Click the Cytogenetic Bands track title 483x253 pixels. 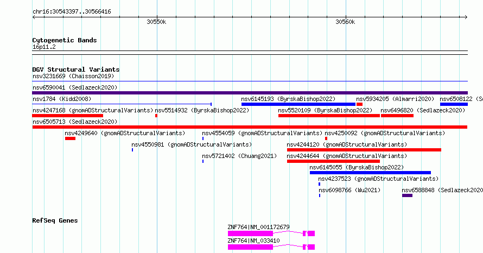click(x=65, y=40)
